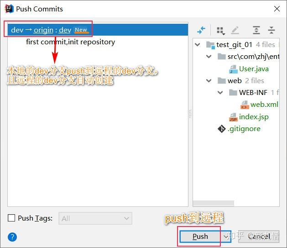Click the dev target branch link
The height and width of the screenshot is (248, 287).
point(65,30)
